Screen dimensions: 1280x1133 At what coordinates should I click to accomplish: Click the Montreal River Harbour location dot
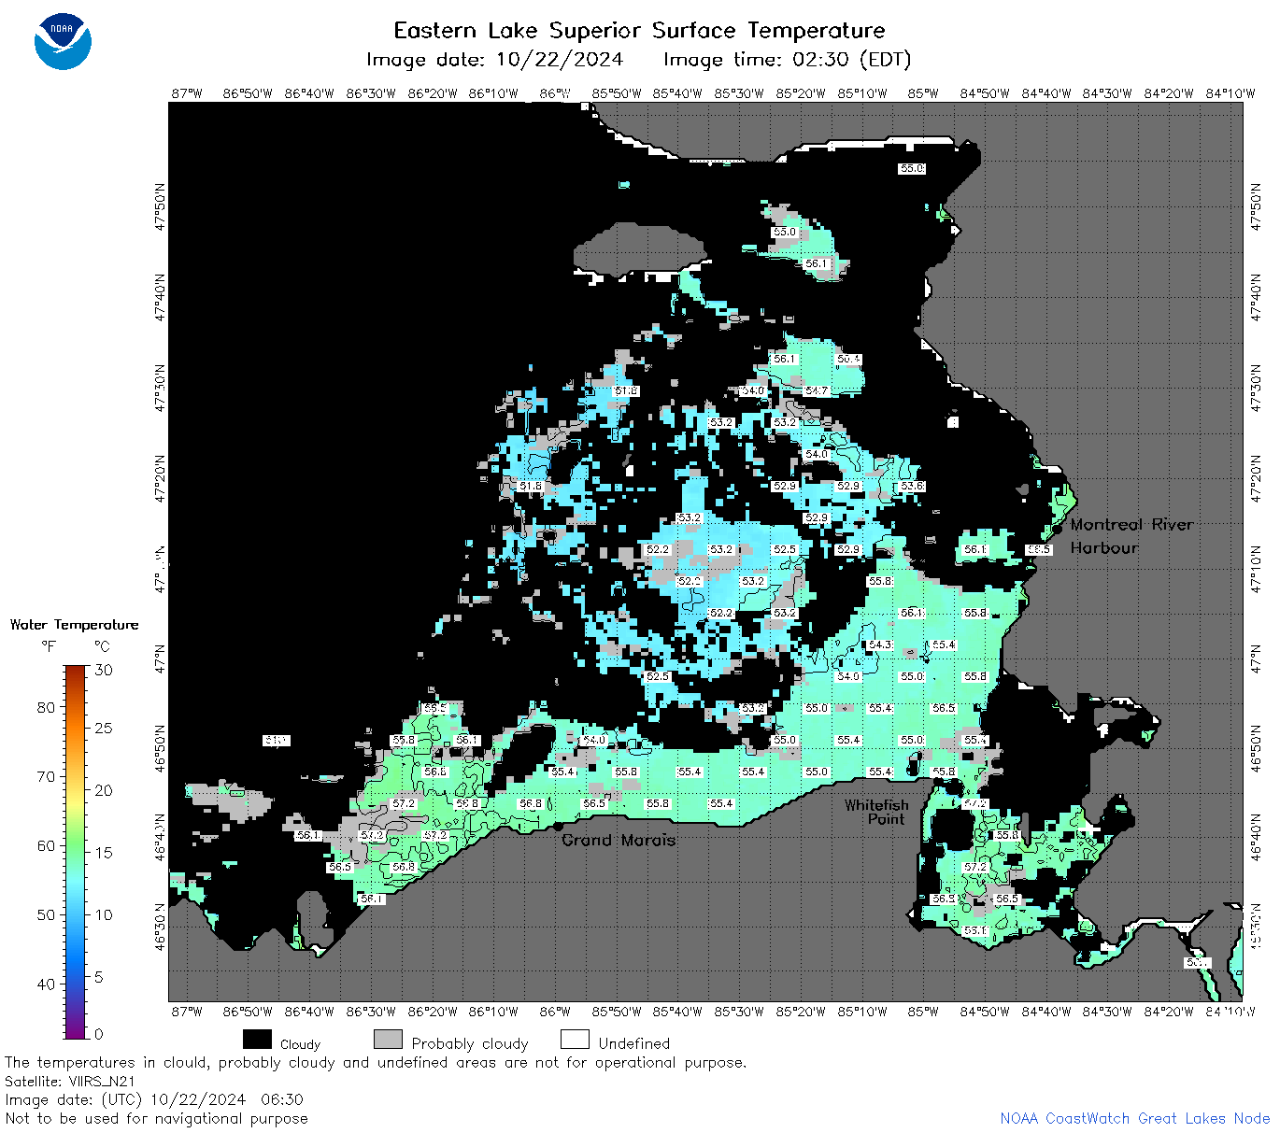click(x=1058, y=528)
